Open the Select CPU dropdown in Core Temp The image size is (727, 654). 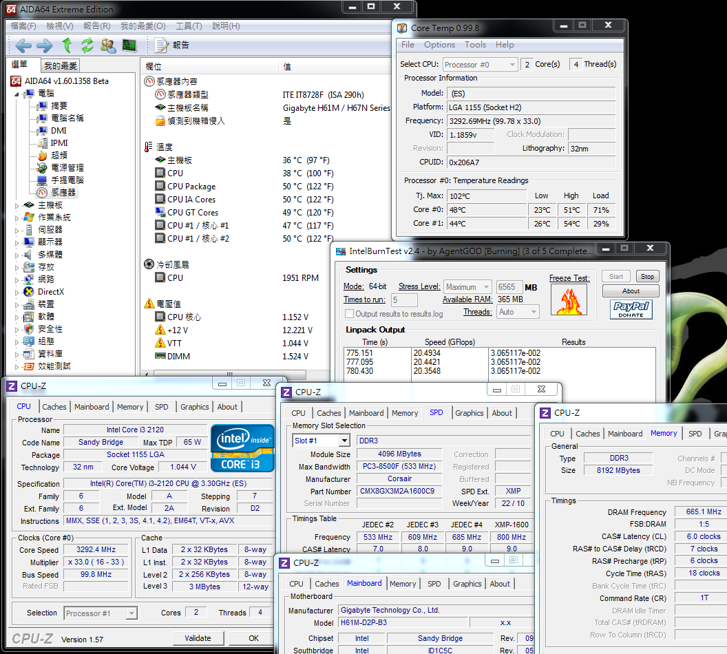coord(480,65)
